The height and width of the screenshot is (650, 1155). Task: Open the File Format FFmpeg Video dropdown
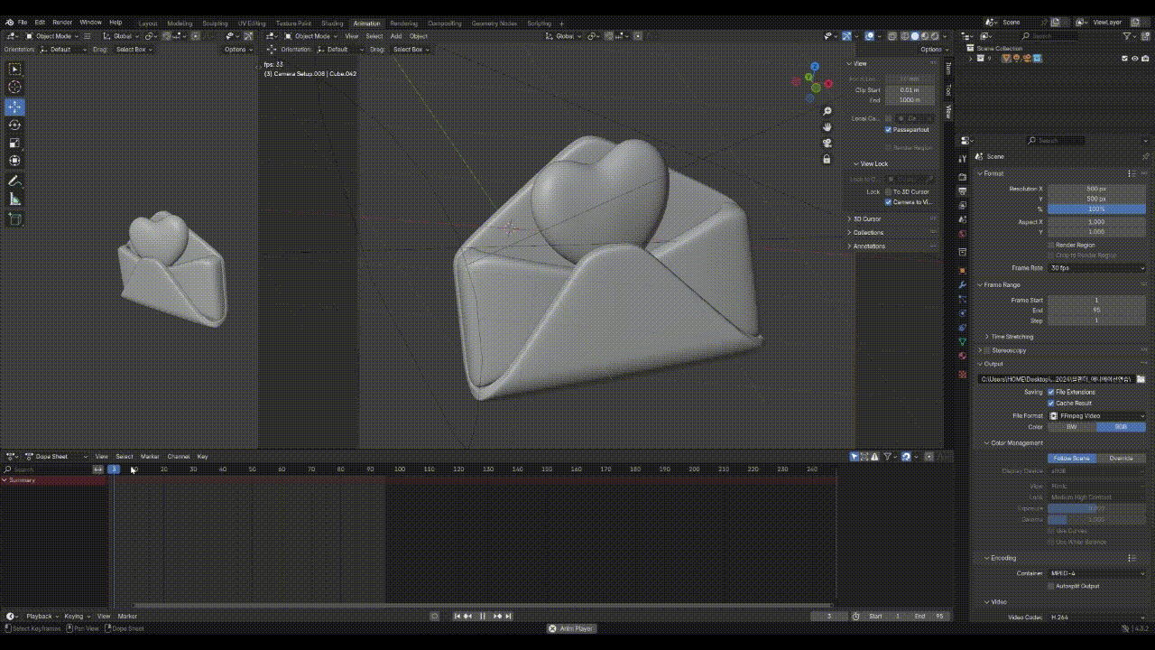pyautogui.click(x=1096, y=416)
